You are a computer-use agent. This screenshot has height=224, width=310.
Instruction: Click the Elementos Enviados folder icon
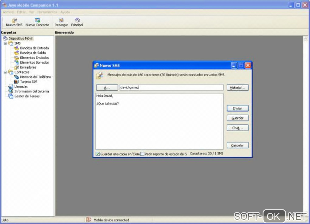pos(17,58)
